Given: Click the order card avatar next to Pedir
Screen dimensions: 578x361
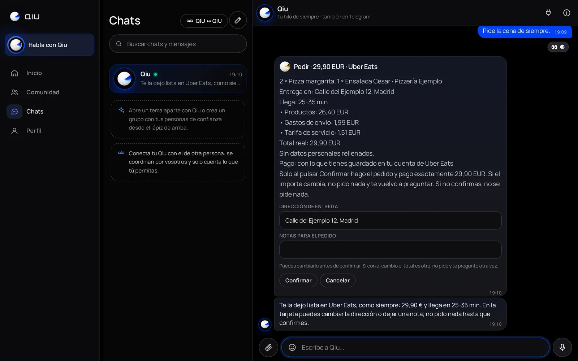Looking at the screenshot, I should [285, 66].
